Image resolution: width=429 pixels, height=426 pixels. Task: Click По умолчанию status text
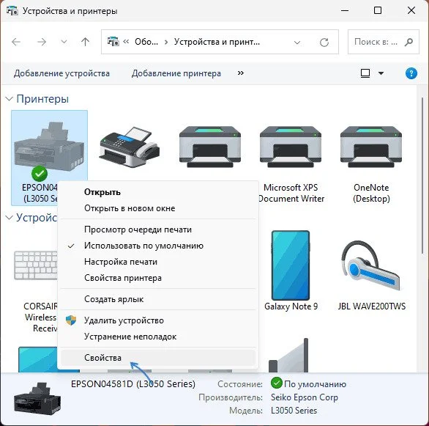[x=316, y=384]
